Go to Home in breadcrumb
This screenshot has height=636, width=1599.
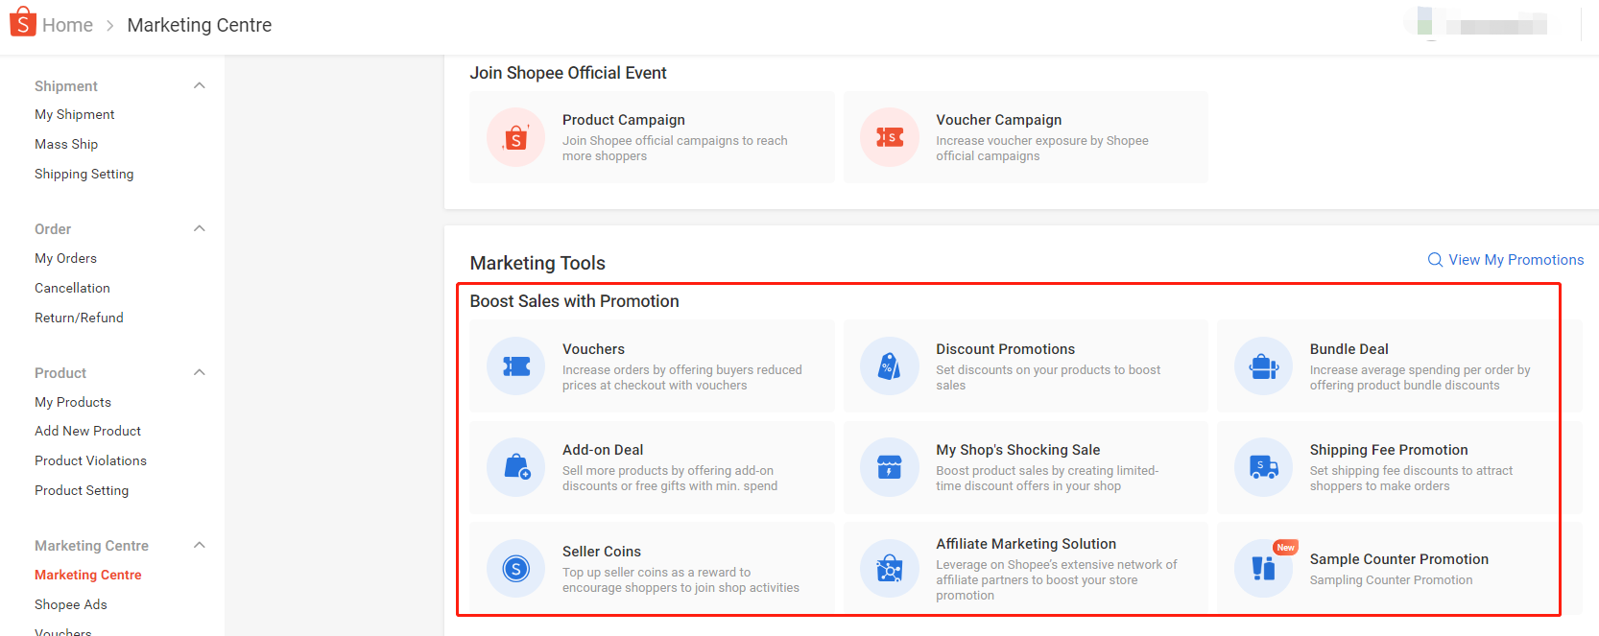(x=67, y=25)
